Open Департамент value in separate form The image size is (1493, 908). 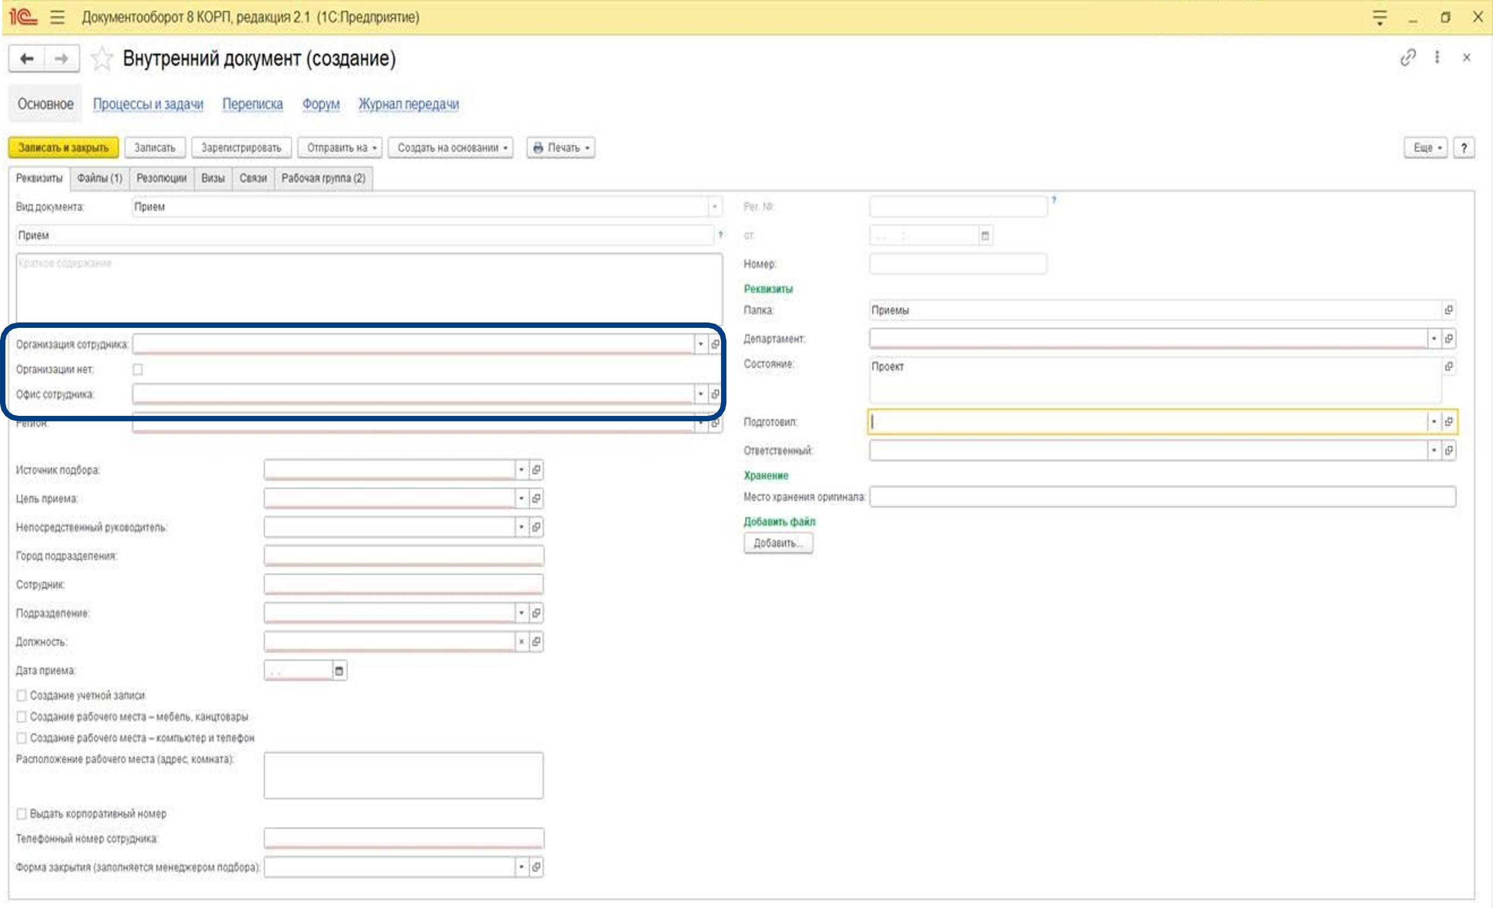[x=1448, y=338]
